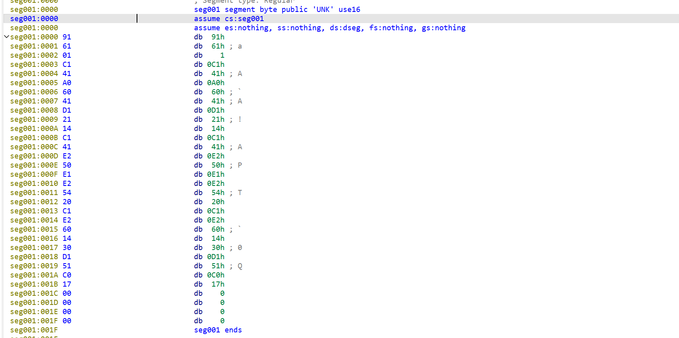Click 'db 0D1h' at seg001:0008
This screenshot has width=679, height=338.
pos(209,110)
